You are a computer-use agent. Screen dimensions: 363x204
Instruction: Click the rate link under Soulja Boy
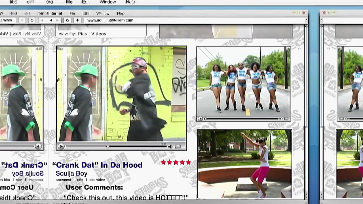[80, 180]
